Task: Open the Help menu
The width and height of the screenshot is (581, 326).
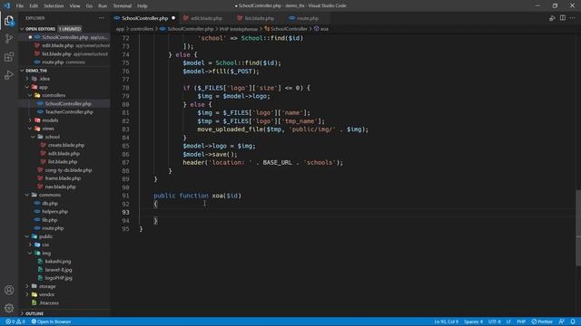Action: [x=143, y=6]
